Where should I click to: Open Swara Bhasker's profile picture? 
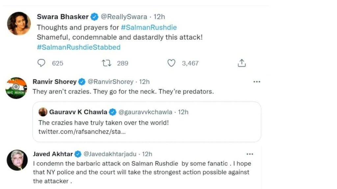coord(19,23)
